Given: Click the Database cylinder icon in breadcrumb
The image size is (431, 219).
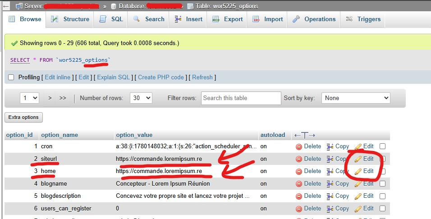Looking at the screenshot, I should pyautogui.click(x=114, y=6).
